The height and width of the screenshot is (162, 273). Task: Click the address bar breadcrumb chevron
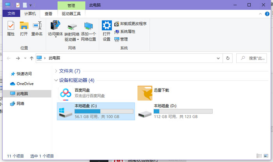tap(45, 58)
